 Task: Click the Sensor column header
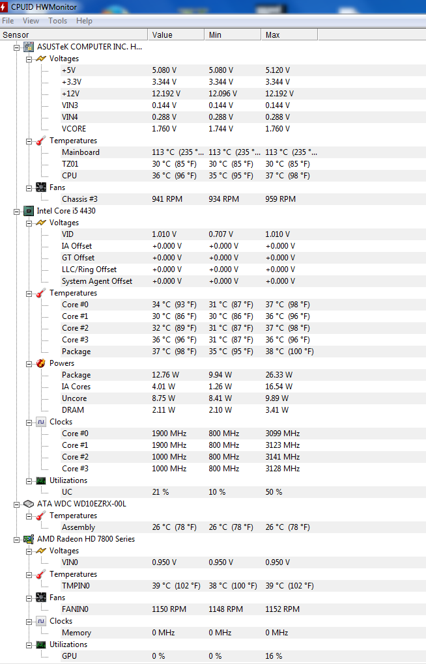pyautogui.click(x=74, y=35)
